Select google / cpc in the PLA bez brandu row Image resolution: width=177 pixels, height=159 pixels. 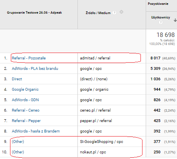click(91, 69)
